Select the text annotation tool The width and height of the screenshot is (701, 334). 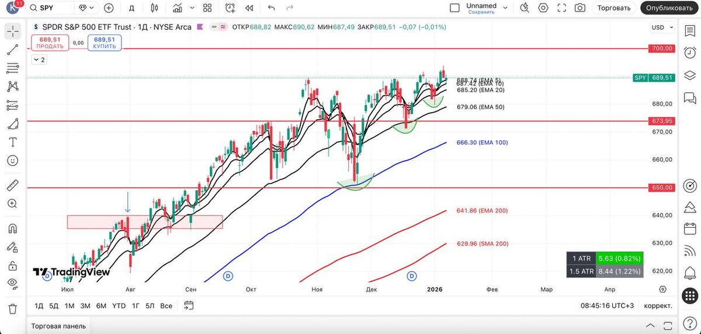coord(12,142)
